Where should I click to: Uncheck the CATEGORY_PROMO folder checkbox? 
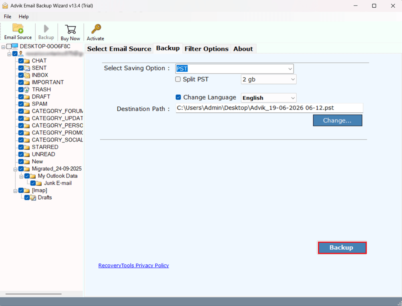pos(21,133)
